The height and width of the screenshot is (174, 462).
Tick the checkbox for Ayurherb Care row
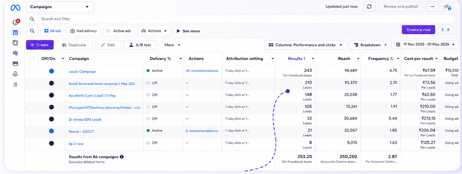pos(32,95)
